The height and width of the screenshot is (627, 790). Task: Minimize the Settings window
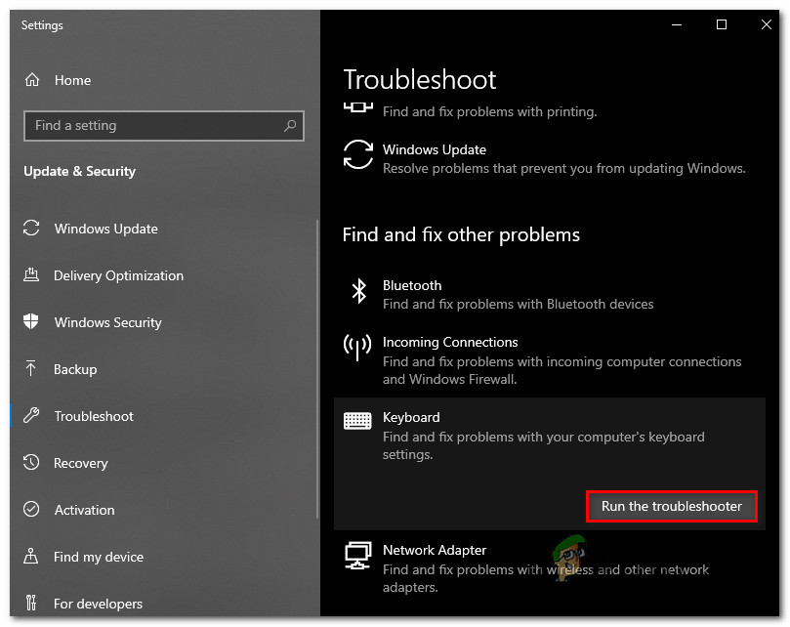click(677, 24)
